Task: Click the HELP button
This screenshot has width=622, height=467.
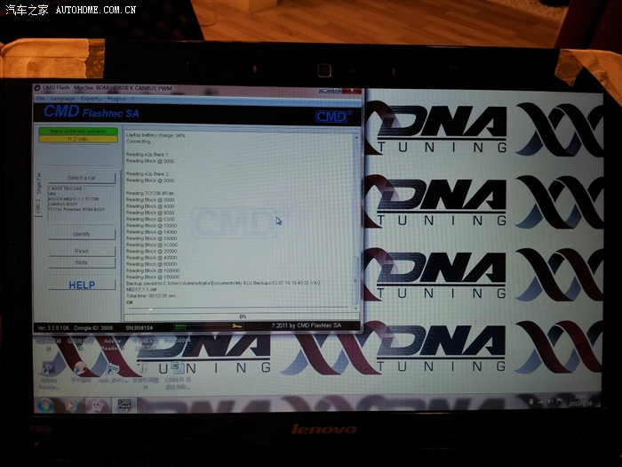Action: tap(82, 286)
